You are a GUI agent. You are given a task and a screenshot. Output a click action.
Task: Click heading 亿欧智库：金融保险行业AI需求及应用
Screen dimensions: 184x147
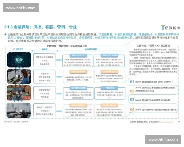click(67, 46)
